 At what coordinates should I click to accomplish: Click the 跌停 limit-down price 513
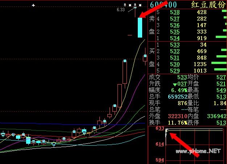[221, 123]
